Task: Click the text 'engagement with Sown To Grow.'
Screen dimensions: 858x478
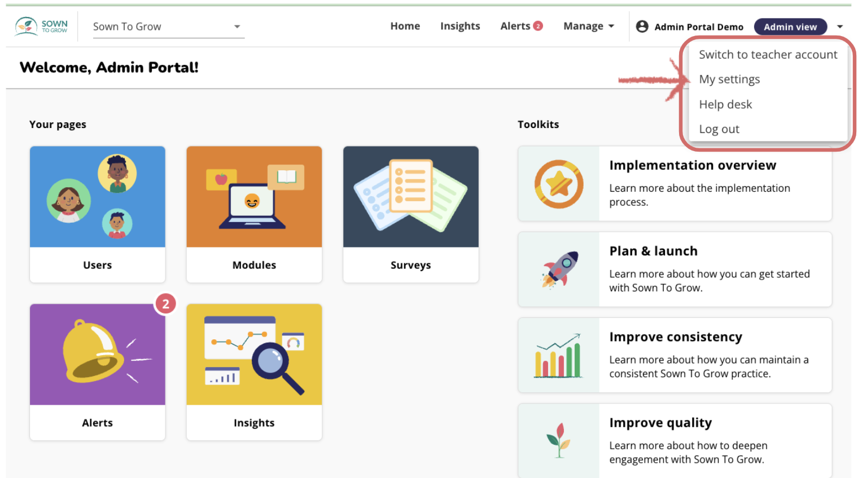Action: pos(686,459)
